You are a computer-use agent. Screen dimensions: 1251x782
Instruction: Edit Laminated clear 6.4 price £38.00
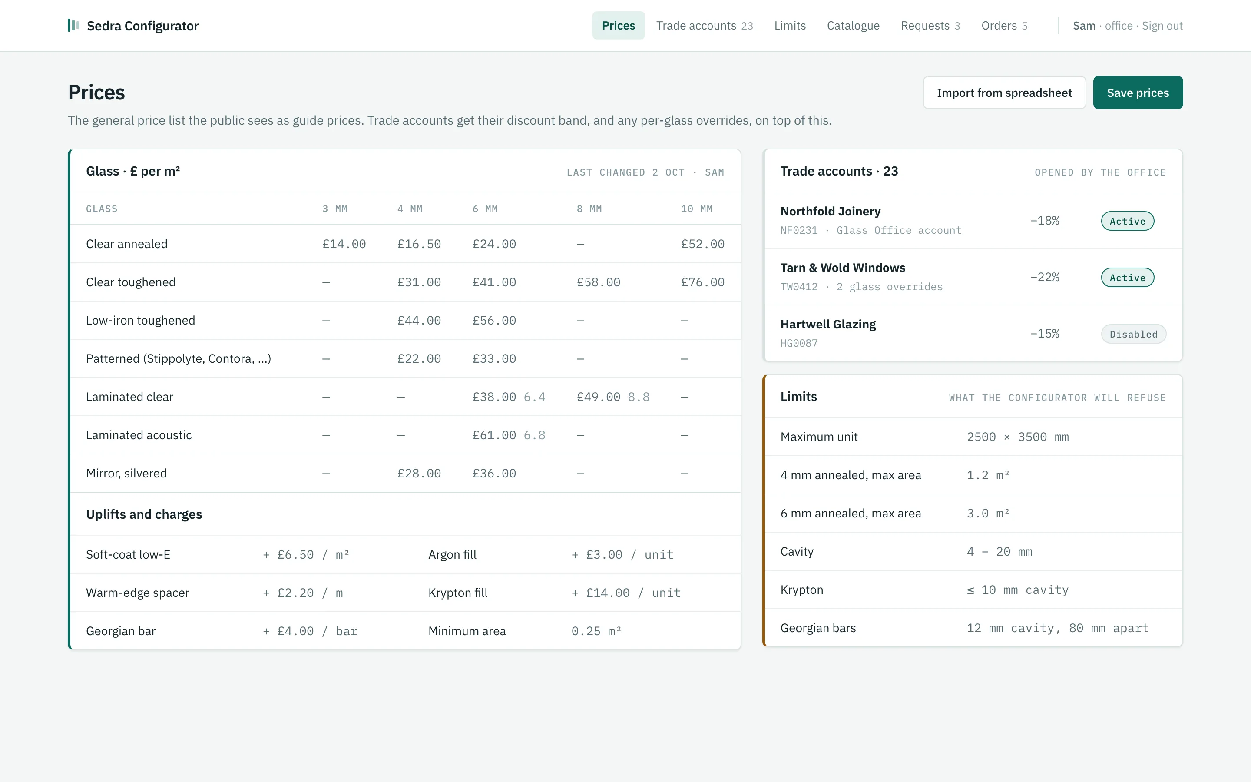[494, 397]
